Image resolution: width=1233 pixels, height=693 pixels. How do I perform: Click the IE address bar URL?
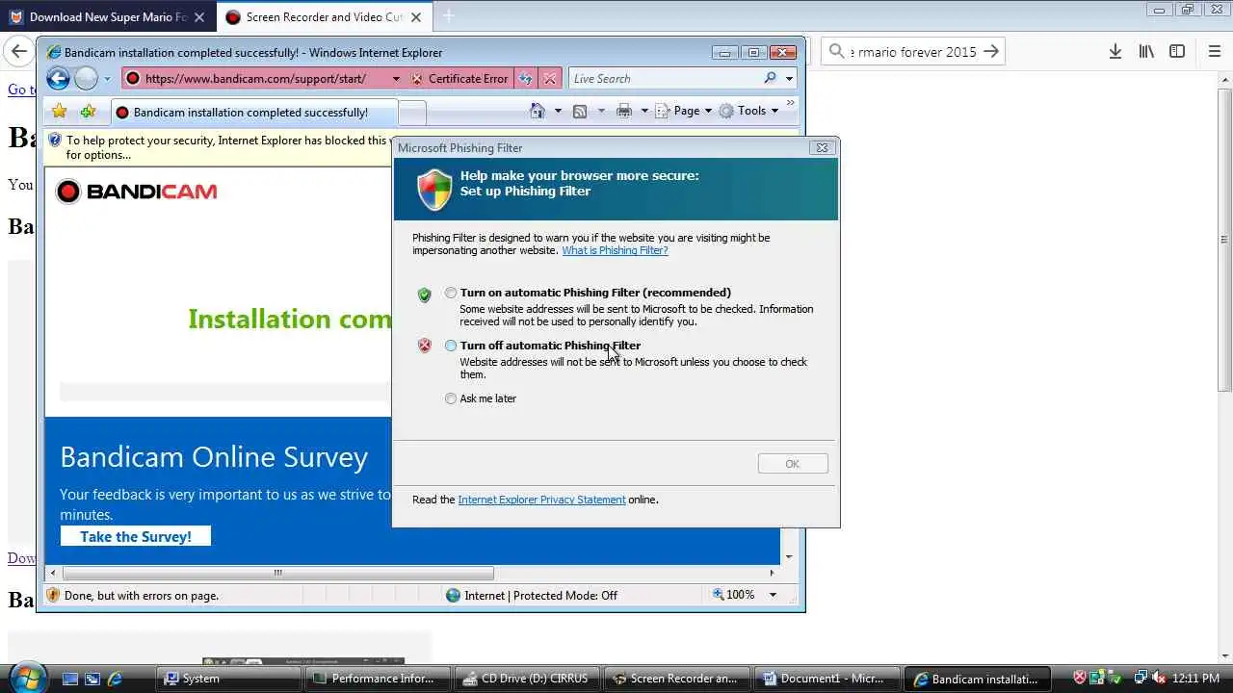coord(255,79)
